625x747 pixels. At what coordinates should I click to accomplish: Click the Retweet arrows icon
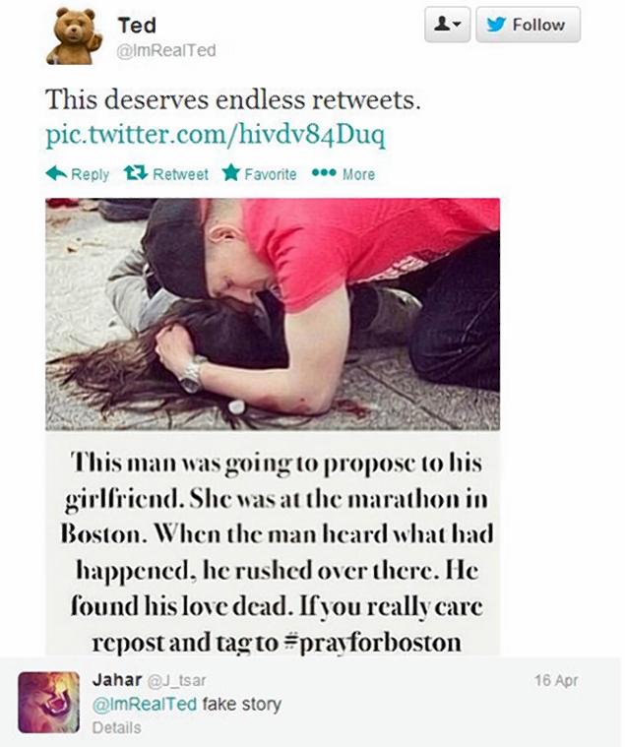click(x=136, y=173)
